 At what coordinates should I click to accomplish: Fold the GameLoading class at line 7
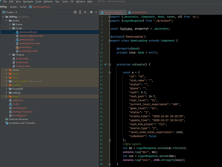(x=110, y=40)
